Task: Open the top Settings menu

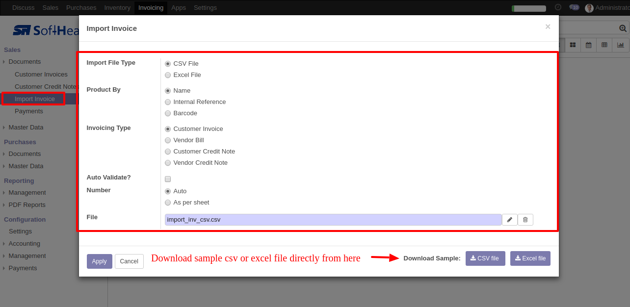Action: (205, 8)
